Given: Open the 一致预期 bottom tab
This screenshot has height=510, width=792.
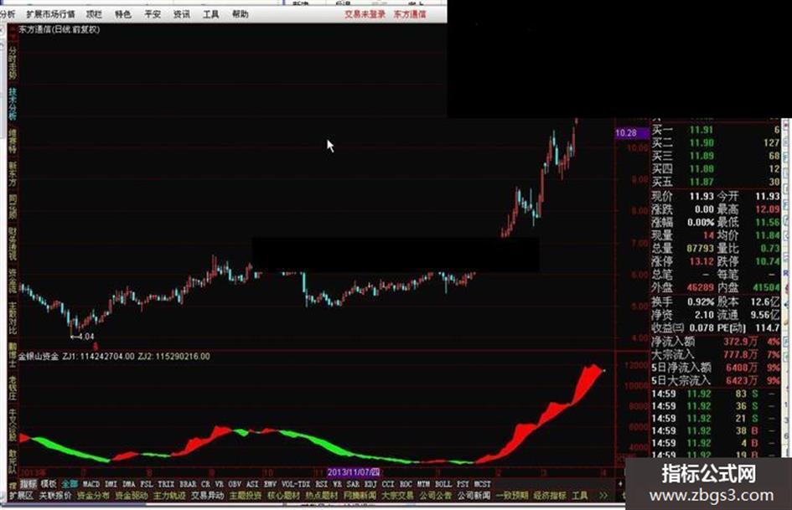Looking at the screenshot, I should (512, 496).
